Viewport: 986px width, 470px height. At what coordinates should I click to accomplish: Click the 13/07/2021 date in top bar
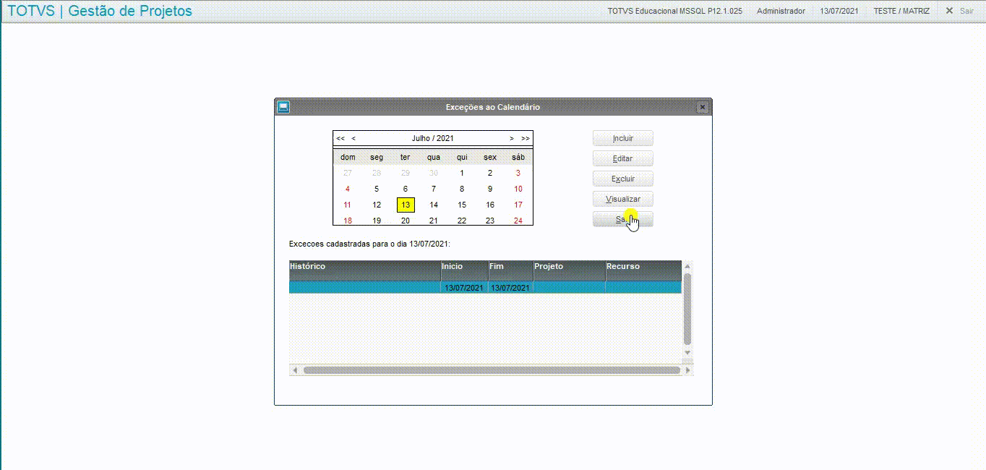click(839, 12)
